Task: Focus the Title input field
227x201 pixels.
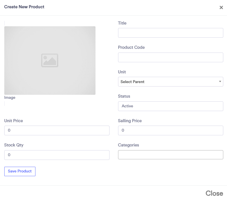Action: tap(170, 33)
